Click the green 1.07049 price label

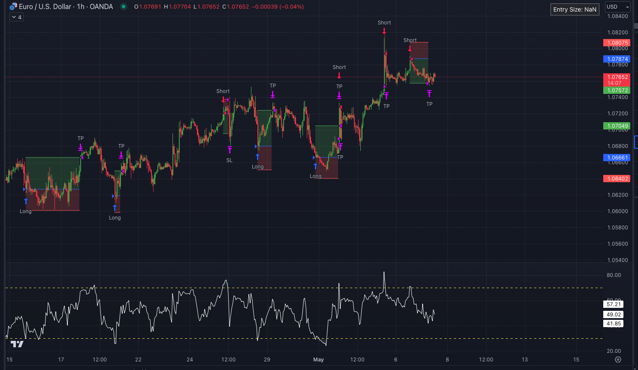[617, 126]
